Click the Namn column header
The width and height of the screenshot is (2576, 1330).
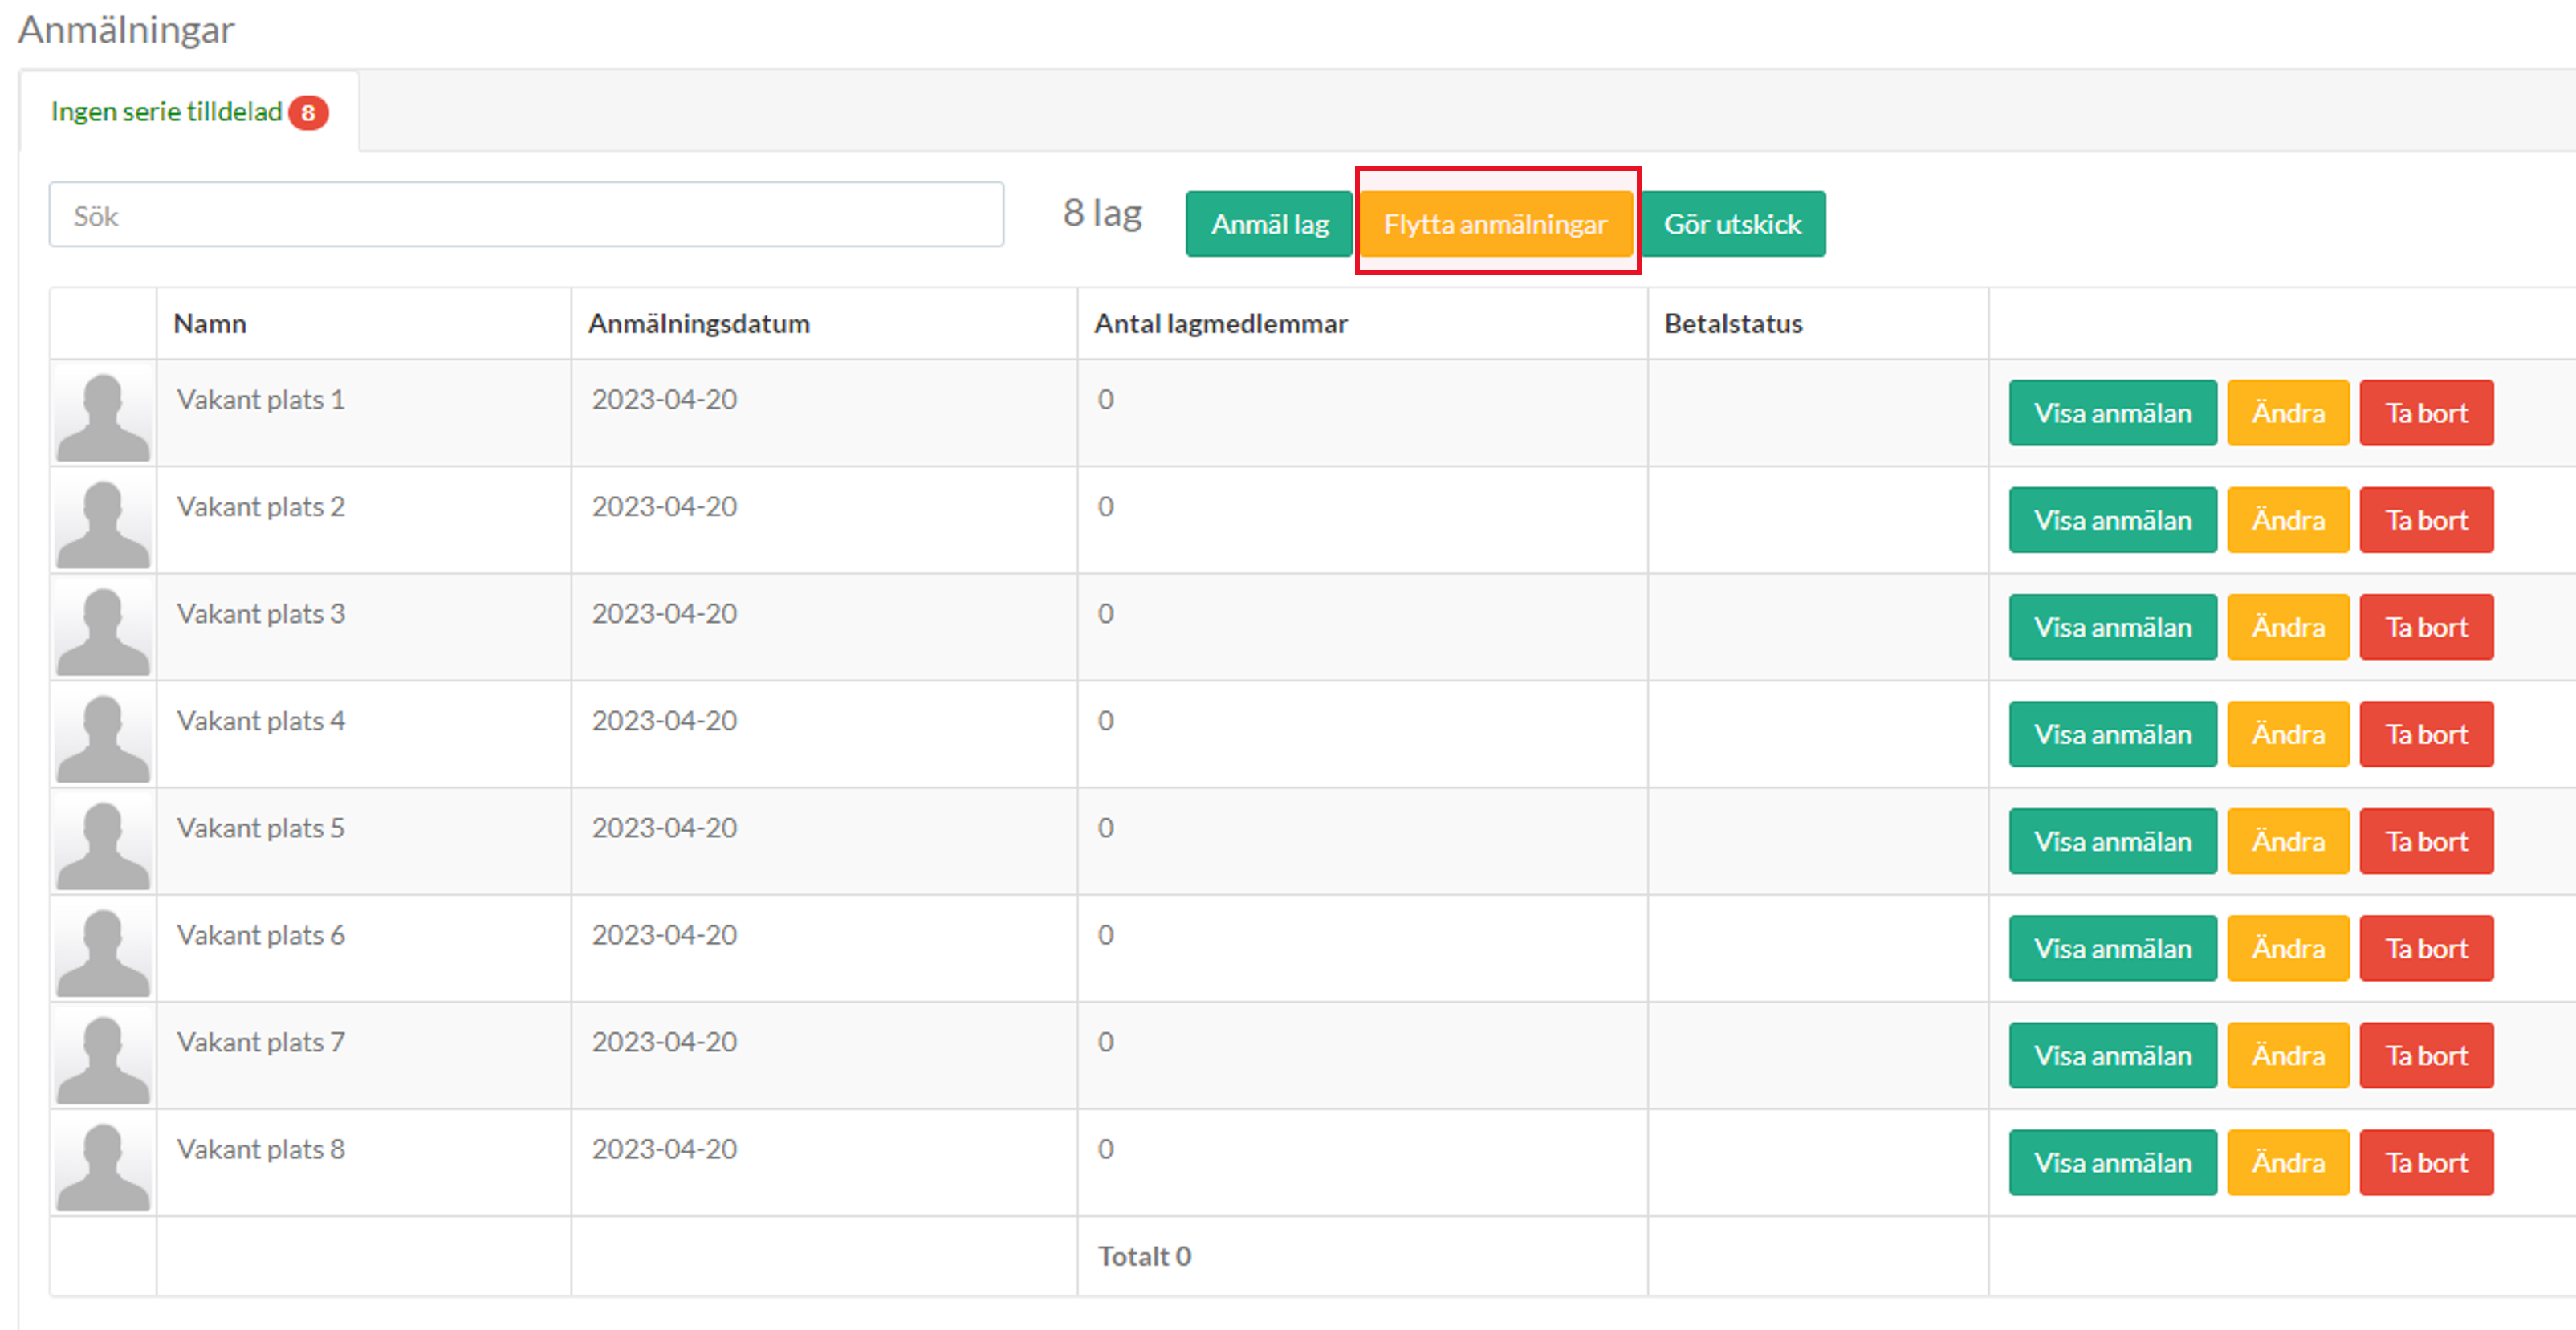click(210, 324)
